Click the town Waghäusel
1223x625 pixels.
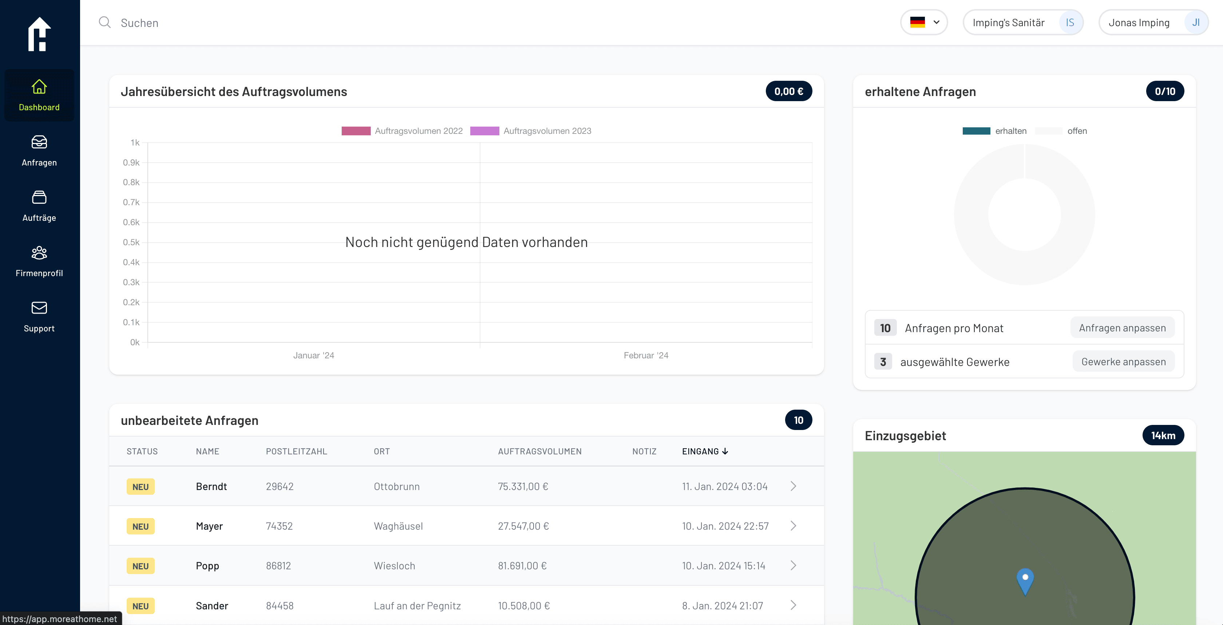[x=398, y=526]
